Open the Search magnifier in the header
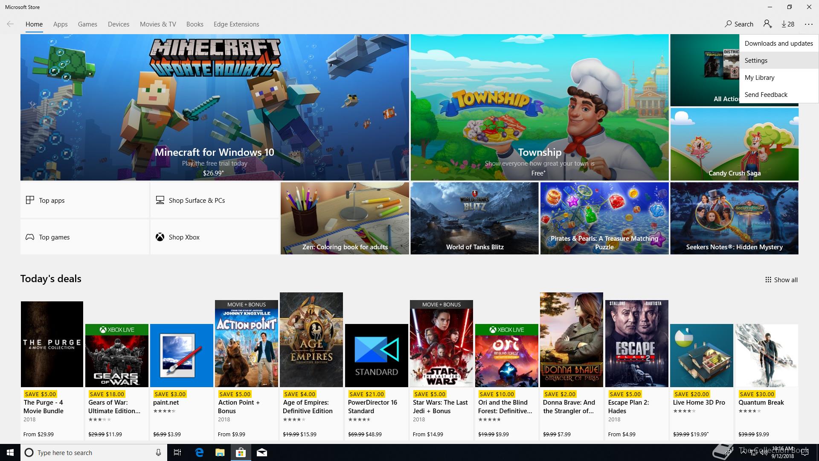The image size is (819, 461). (728, 24)
